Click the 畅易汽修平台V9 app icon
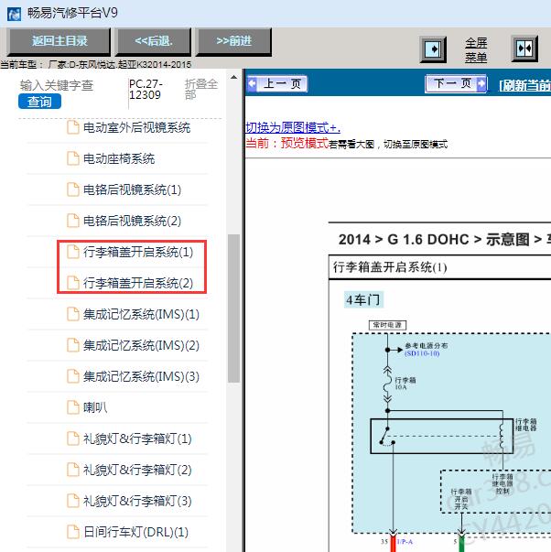Viewport: 551px width, 552px height. (14, 14)
